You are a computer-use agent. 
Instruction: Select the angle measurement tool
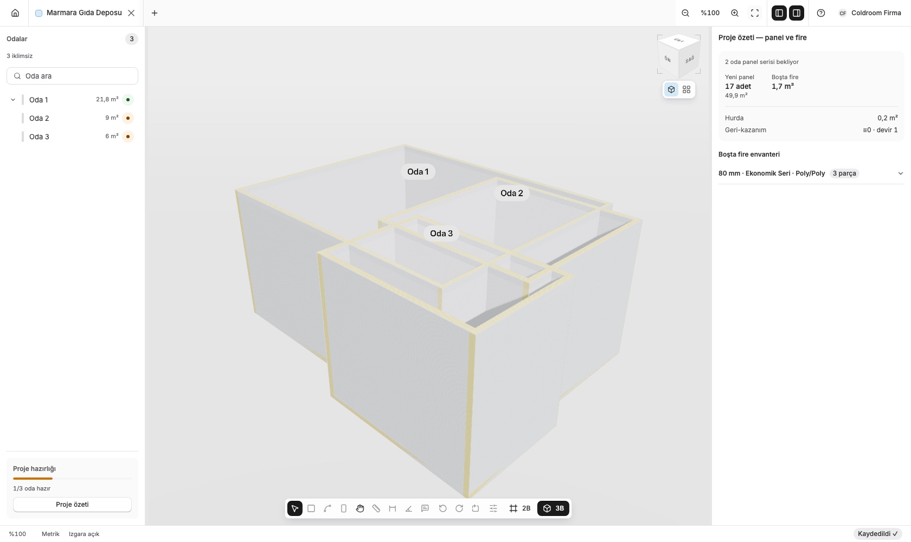coord(409,508)
